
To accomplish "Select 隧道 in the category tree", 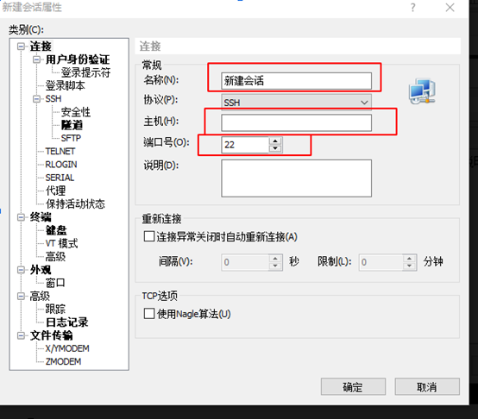I will coord(72,125).
